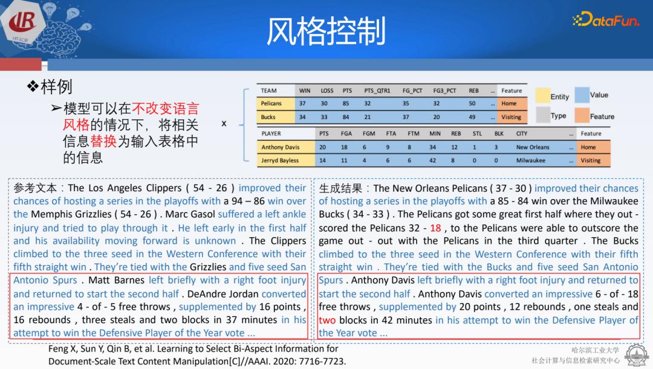Click the 参考文本 label
The width and height of the screenshot is (653, 369).
coord(34,188)
